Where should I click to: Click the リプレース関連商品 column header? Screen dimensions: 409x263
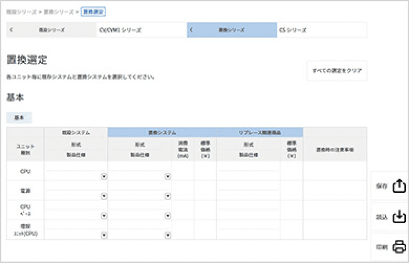click(260, 133)
